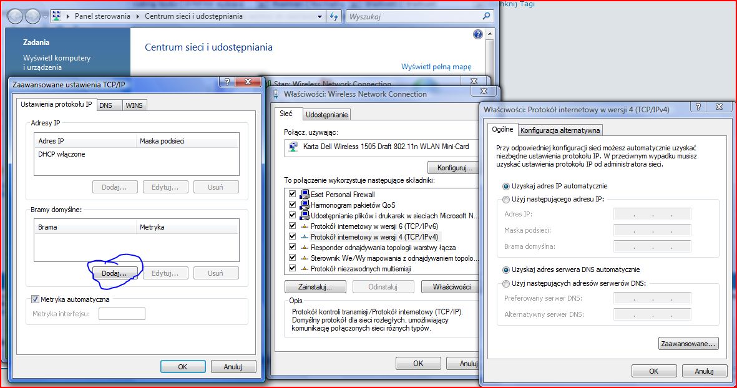Click the Adres IP column header
The height and width of the screenshot is (388, 737).
[85, 141]
